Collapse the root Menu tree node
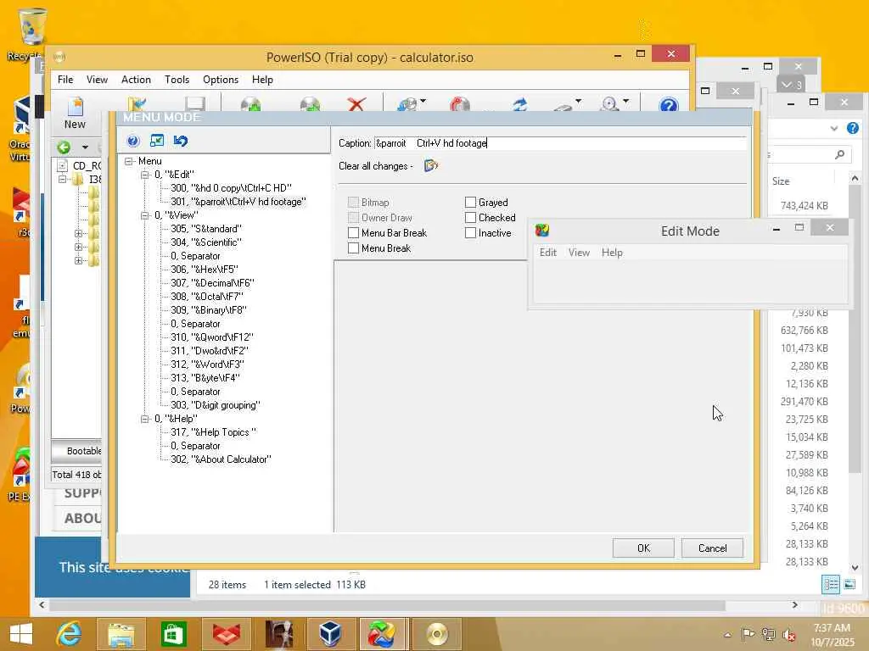 click(129, 161)
